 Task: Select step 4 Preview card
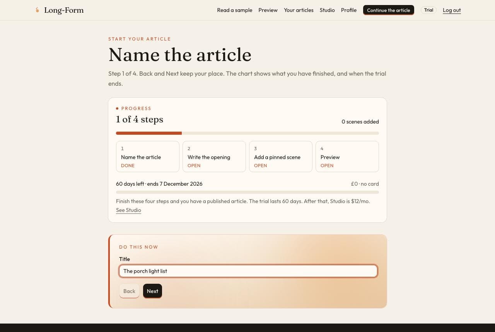(347, 156)
